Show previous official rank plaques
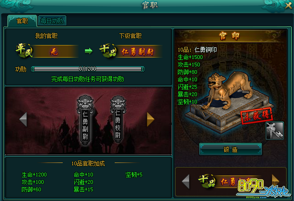This screenshot has height=201, width=294. pos(23,119)
